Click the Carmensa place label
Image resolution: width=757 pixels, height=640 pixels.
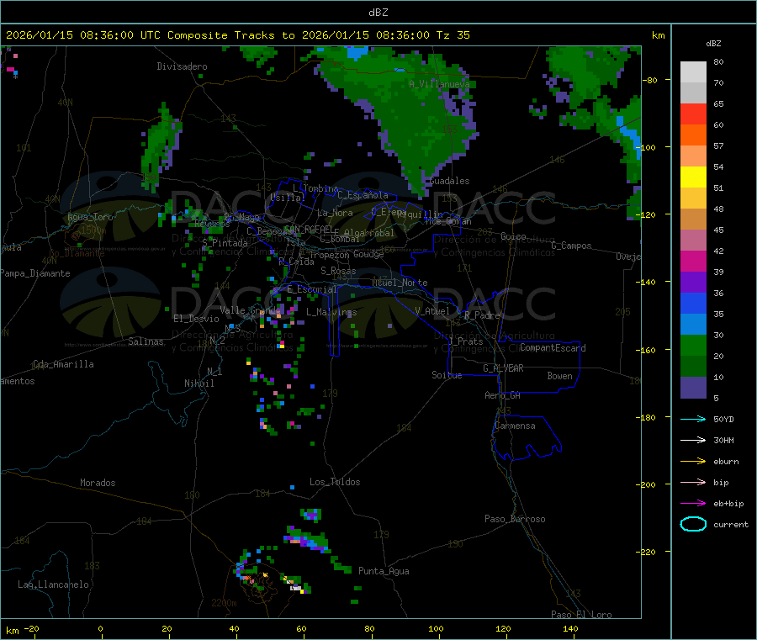click(x=515, y=426)
